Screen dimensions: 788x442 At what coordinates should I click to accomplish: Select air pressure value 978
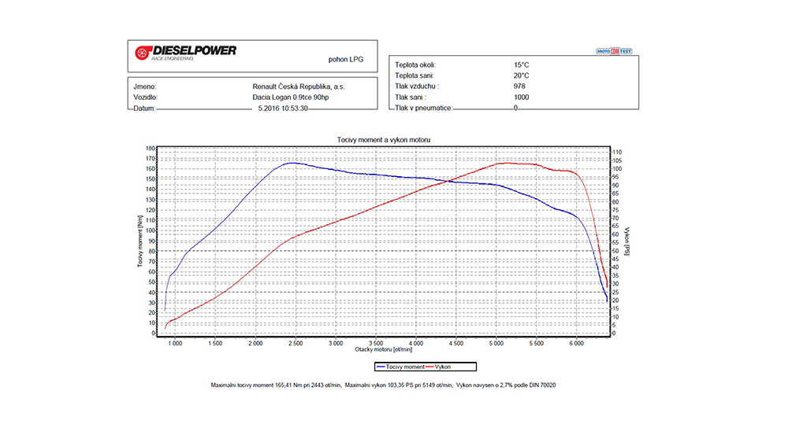[x=519, y=87]
